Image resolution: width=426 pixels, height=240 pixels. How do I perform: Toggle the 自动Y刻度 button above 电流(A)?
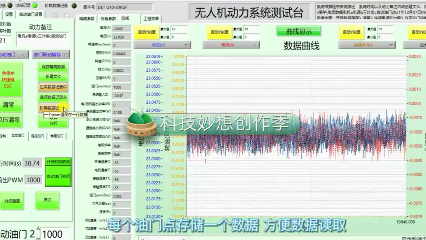click(x=220, y=32)
